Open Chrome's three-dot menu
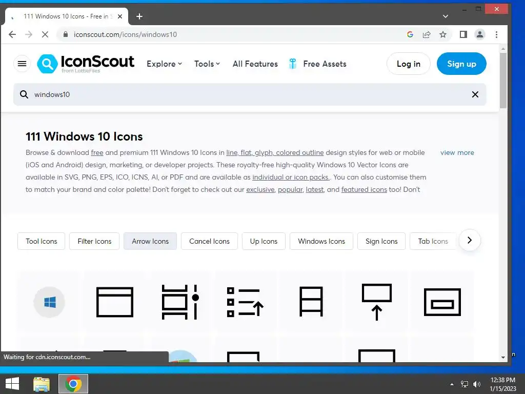This screenshot has width=525, height=394. pos(496,34)
